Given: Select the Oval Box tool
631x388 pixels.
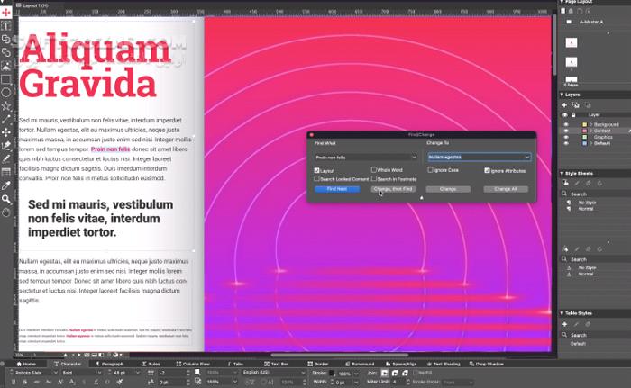Looking at the screenshot, I should point(6,93).
